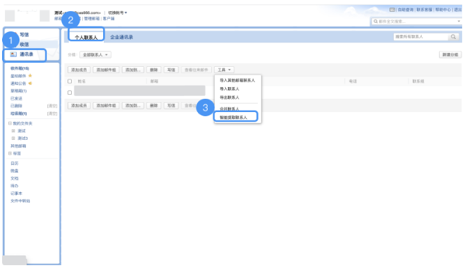469x277 pixels.
Task: Open 写信 compose in the sidebar
Action: [24, 35]
